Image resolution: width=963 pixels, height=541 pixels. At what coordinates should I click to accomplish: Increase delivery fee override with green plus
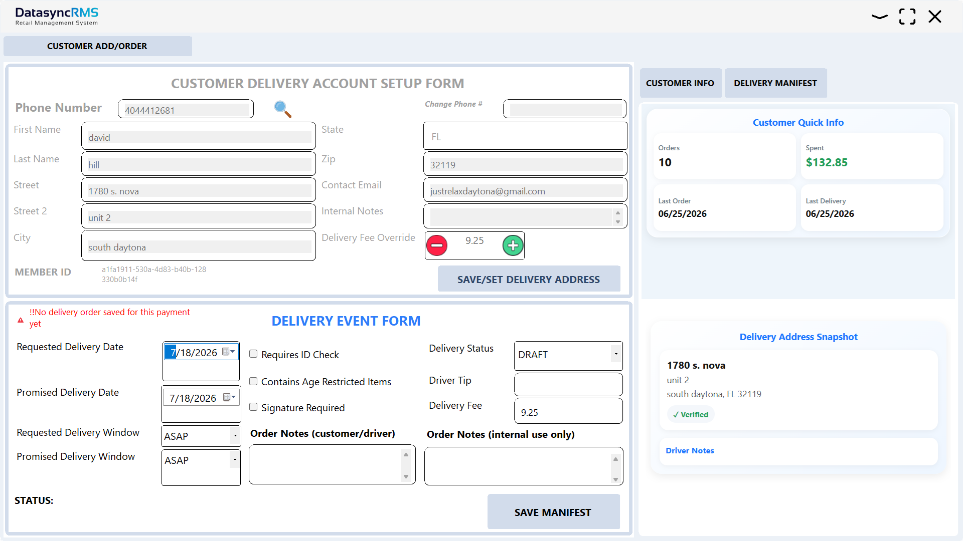[513, 245]
